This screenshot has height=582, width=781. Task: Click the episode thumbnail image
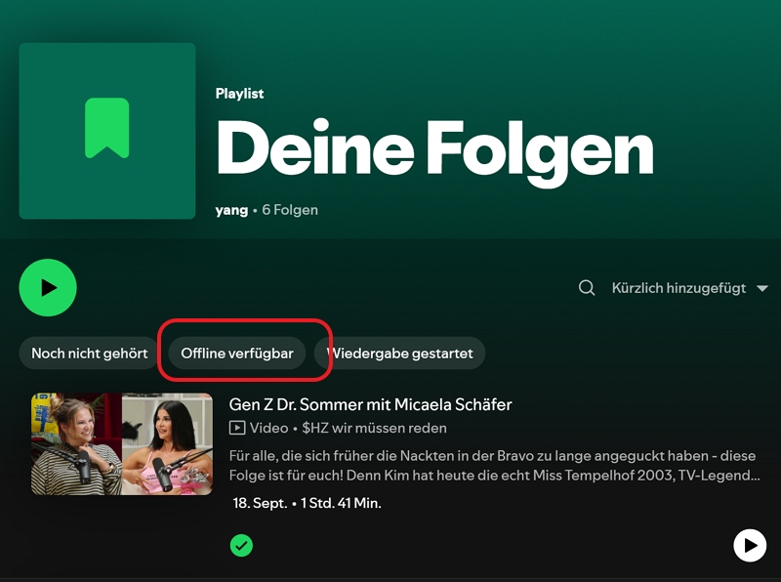(x=121, y=444)
